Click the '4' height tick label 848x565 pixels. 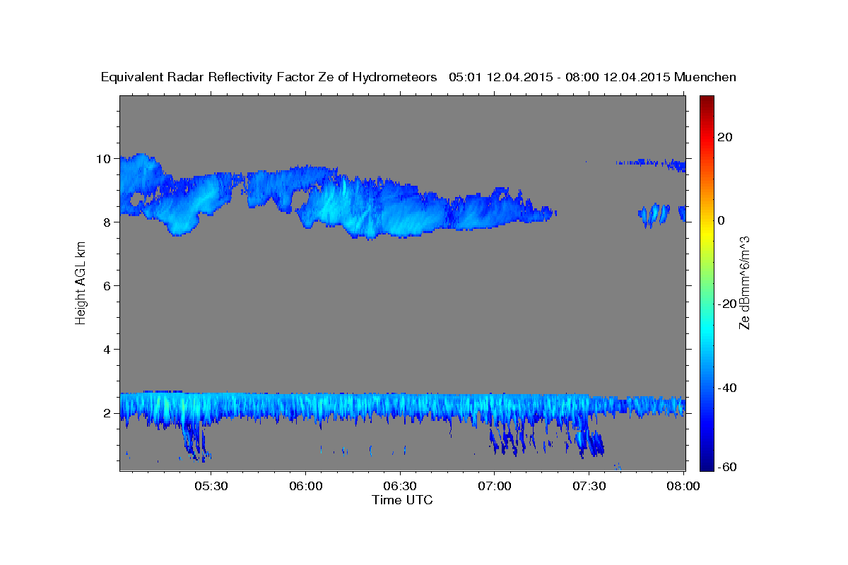pos(107,349)
